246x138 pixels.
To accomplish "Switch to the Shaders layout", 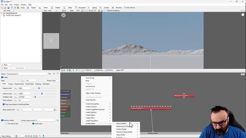I will point(56,8).
